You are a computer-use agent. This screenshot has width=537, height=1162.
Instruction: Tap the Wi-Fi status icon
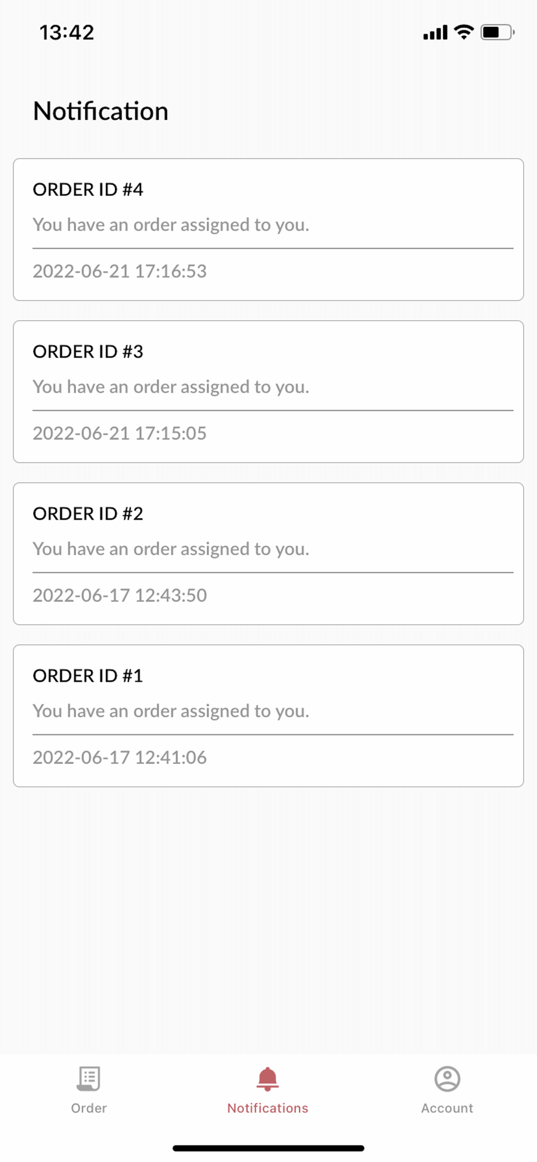pyautogui.click(x=464, y=32)
